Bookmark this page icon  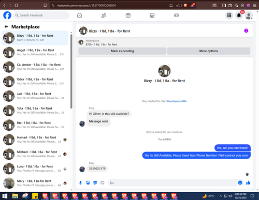coord(45,6)
